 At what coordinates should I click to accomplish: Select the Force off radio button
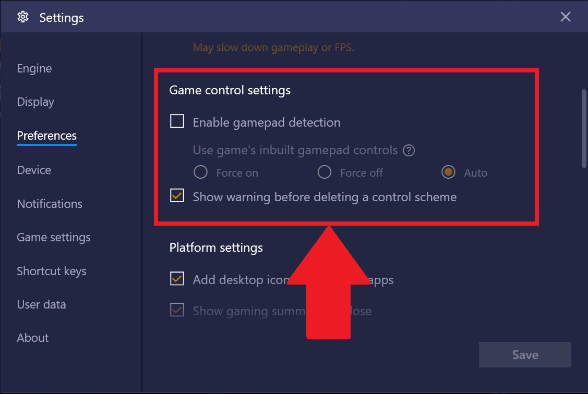[x=325, y=173]
